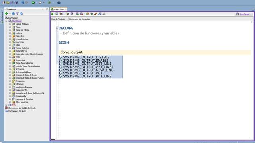Click the last gray icon in worksheet toolbar
The height and width of the screenshot is (143, 255).
[104, 14]
